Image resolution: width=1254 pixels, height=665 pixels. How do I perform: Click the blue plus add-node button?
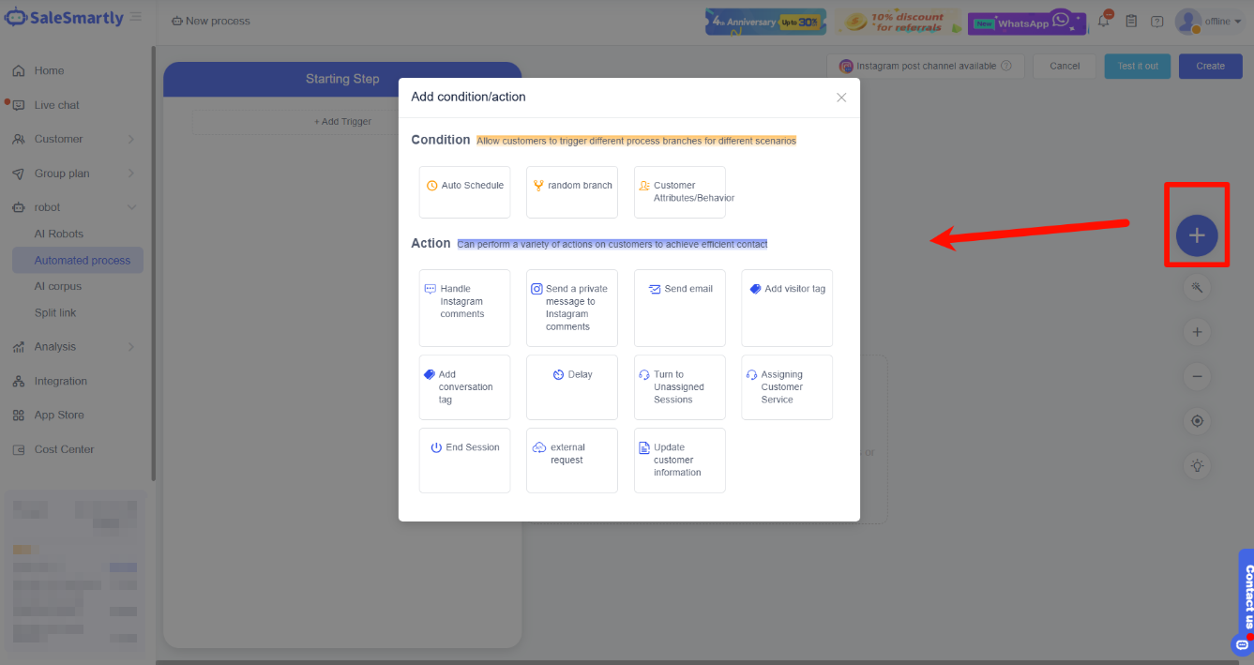[1196, 235]
